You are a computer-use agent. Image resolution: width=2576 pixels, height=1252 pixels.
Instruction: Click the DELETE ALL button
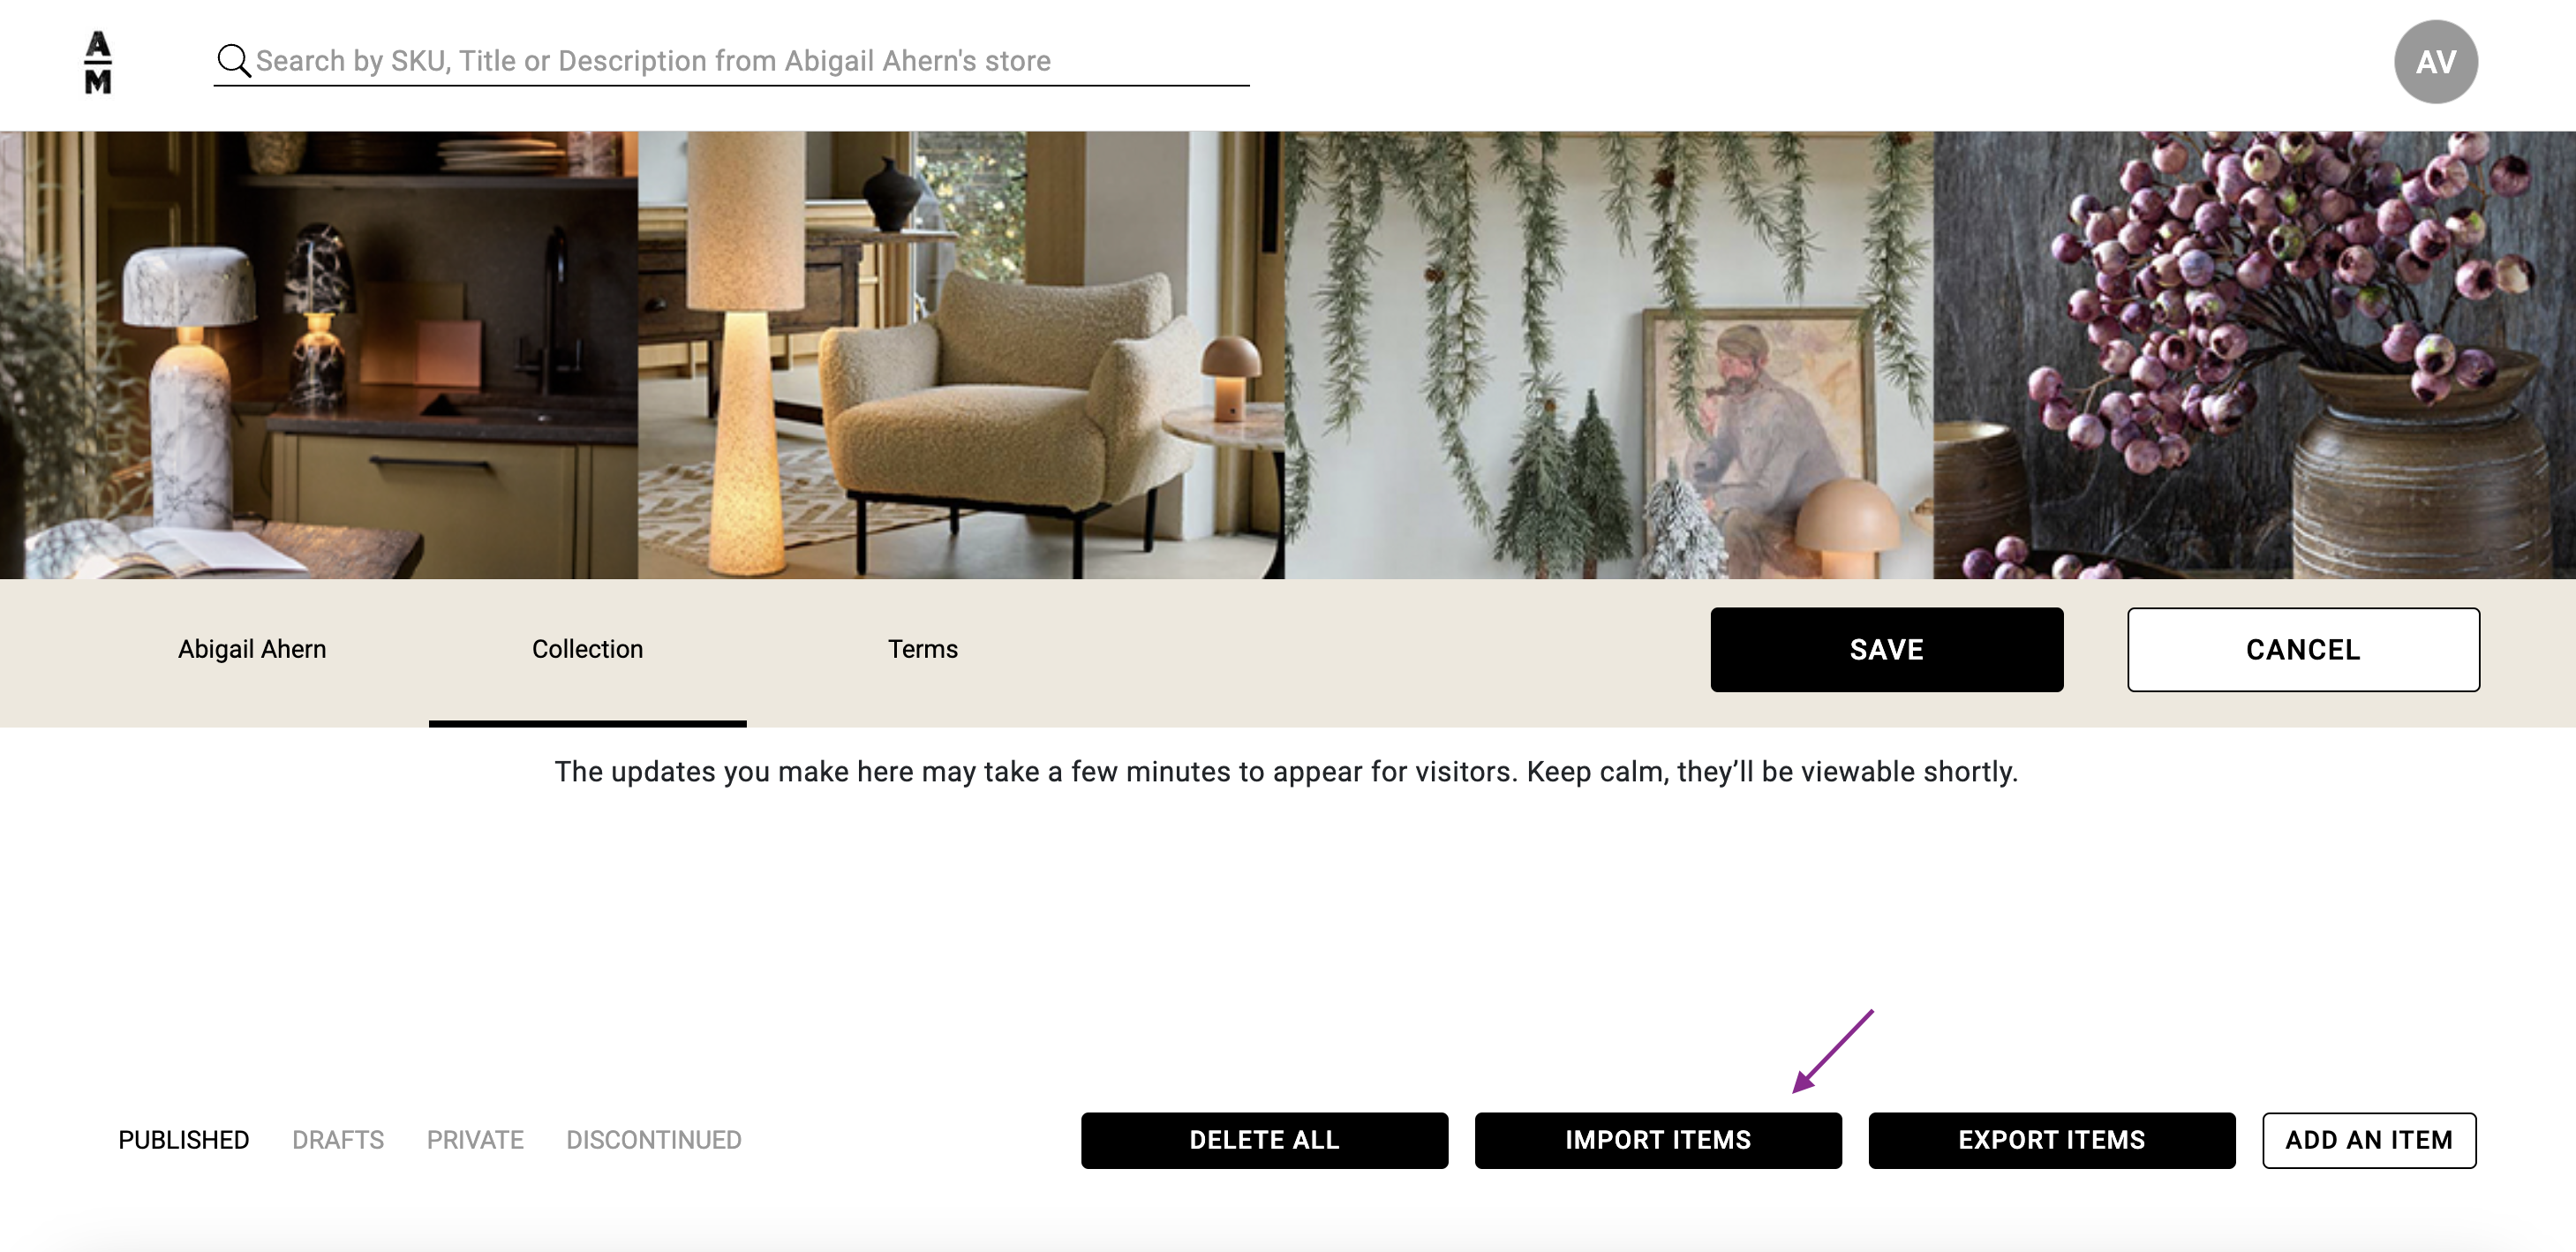click(x=1264, y=1140)
